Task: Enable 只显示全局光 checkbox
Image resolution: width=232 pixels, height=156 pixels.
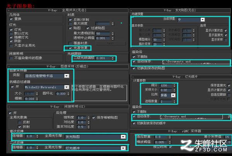Action: 11,45
